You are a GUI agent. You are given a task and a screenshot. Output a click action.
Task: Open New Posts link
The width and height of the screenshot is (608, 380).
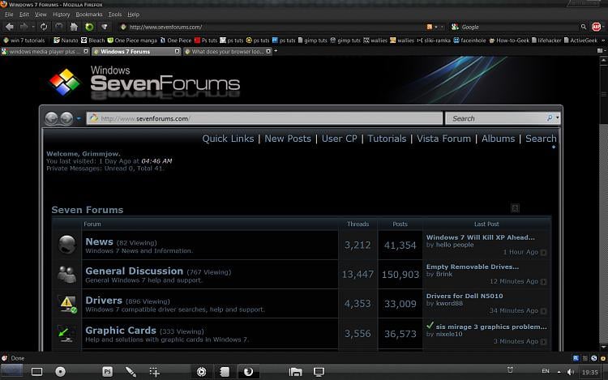(288, 139)
